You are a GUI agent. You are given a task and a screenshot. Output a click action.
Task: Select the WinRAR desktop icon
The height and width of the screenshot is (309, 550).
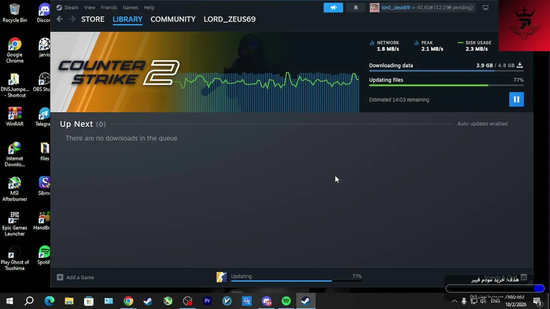(x=15, y=117)
